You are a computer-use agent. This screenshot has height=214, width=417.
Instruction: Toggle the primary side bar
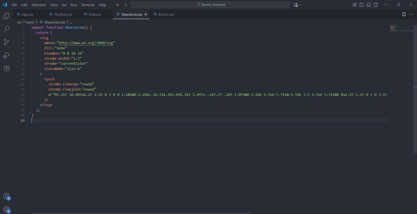click(362, 5)
